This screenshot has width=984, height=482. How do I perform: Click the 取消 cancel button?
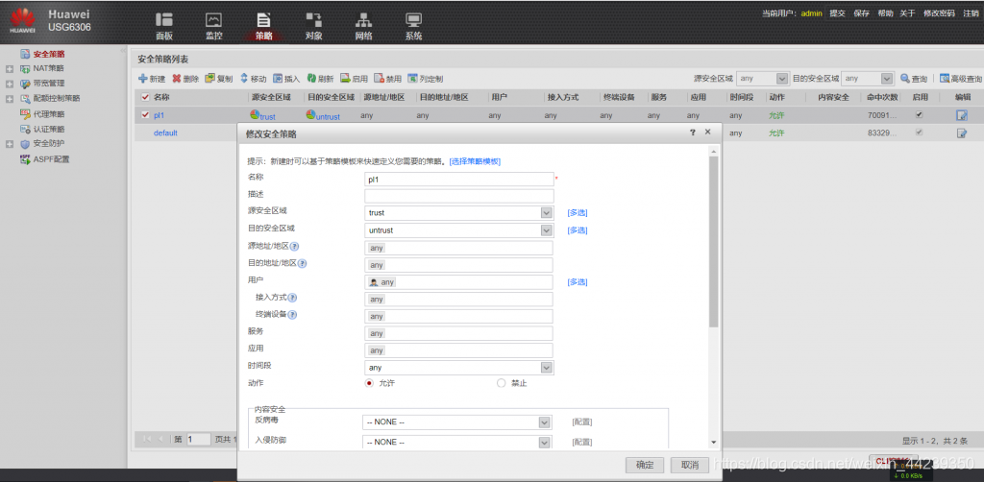pyautogui.click(x=690, y=465)
